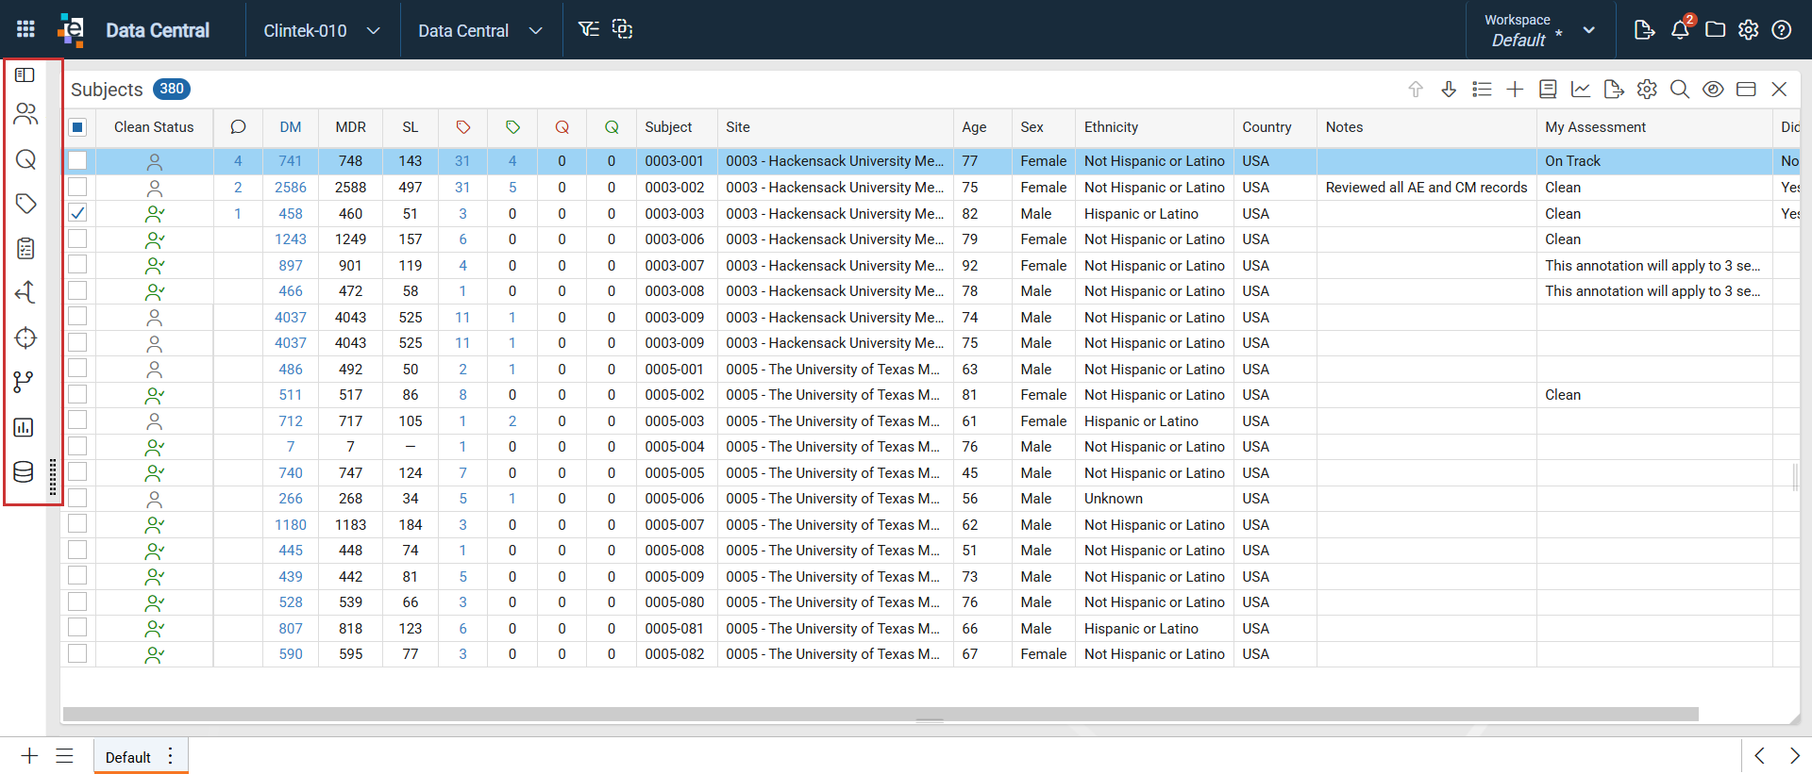Sort by red tag column header
The width and height of the screenshot is (1812, 774).
click(462, 127)
